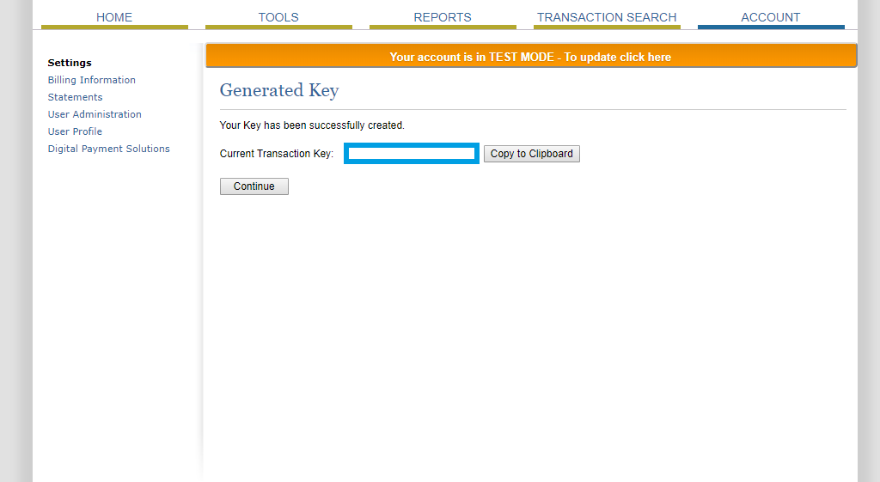
Task: Focus the Current Transaction Key field
Action: click(x=412, y=154)
